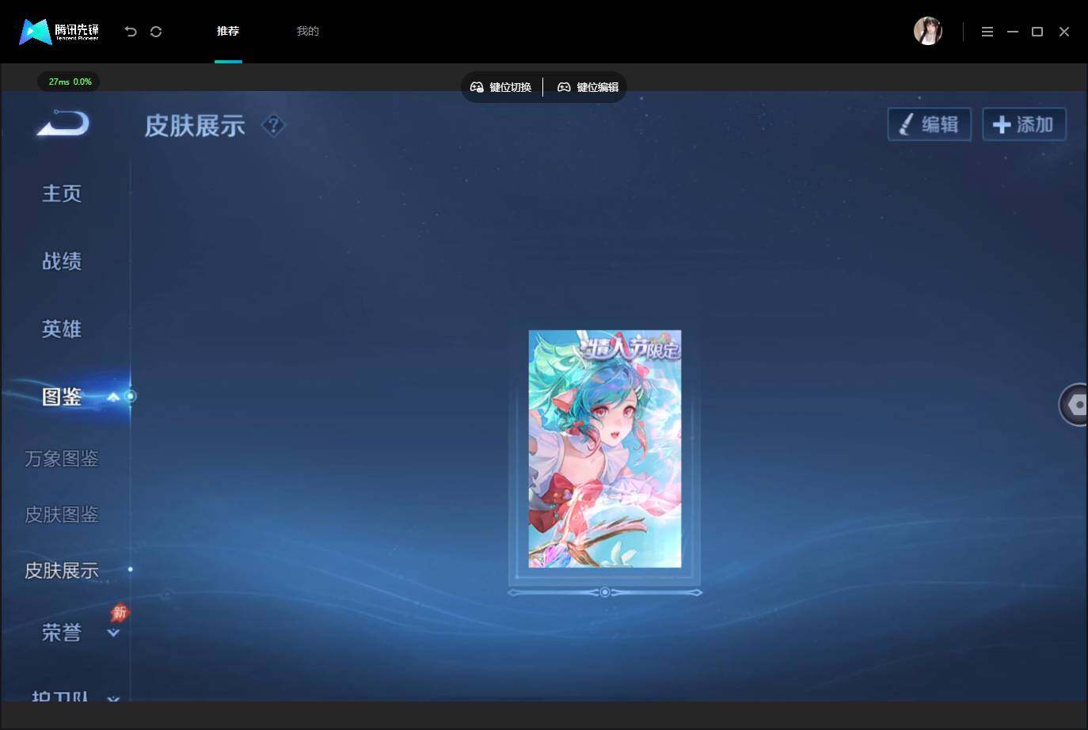
Task: Click the 皮肤展示 page title
Action: (x=195, y=126)
